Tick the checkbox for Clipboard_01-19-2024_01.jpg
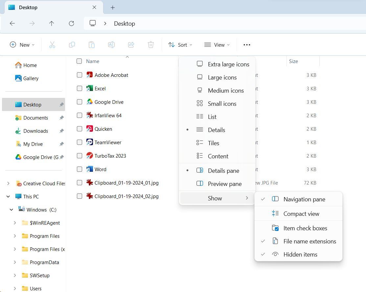 tap(80, 183)
